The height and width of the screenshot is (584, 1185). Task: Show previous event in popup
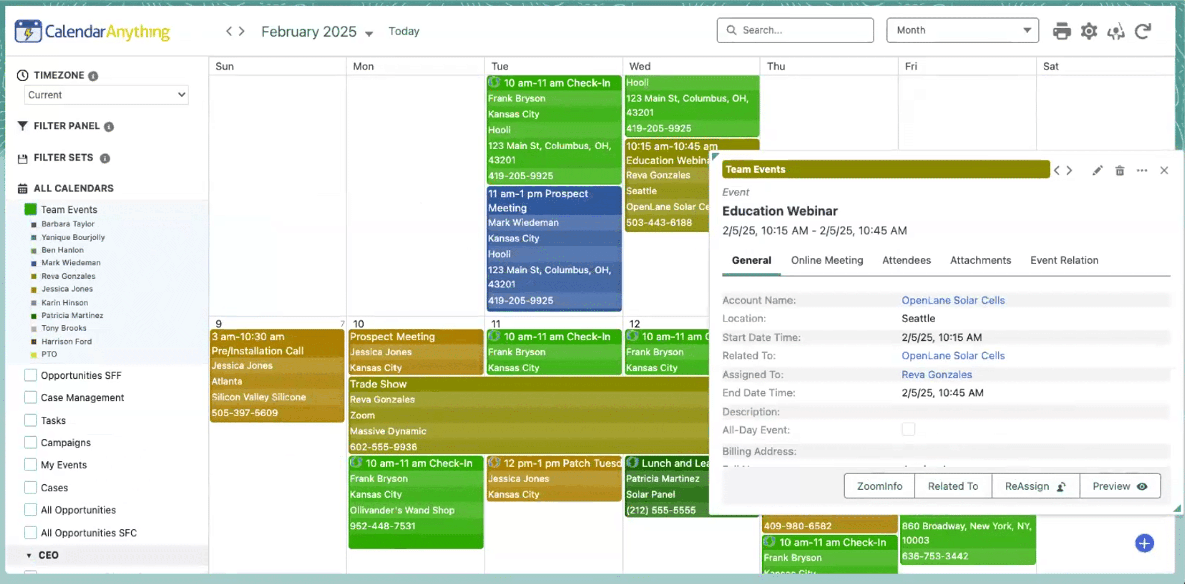point(1057,170)
